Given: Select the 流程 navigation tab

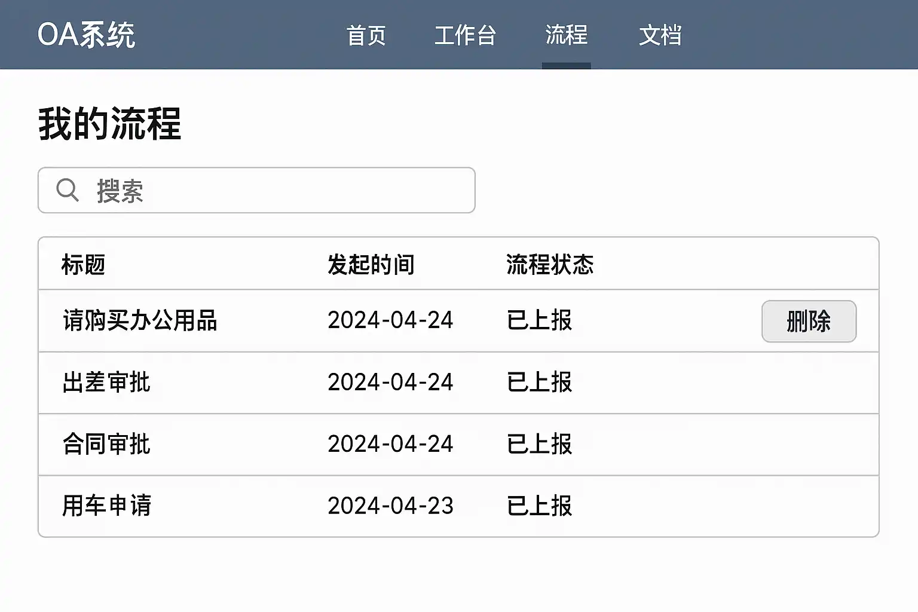Looking at the screenshot, I should click(x=566, y=35).
